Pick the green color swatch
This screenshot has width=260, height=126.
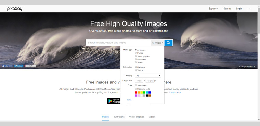pyautogui.click(x=144, y=92)
